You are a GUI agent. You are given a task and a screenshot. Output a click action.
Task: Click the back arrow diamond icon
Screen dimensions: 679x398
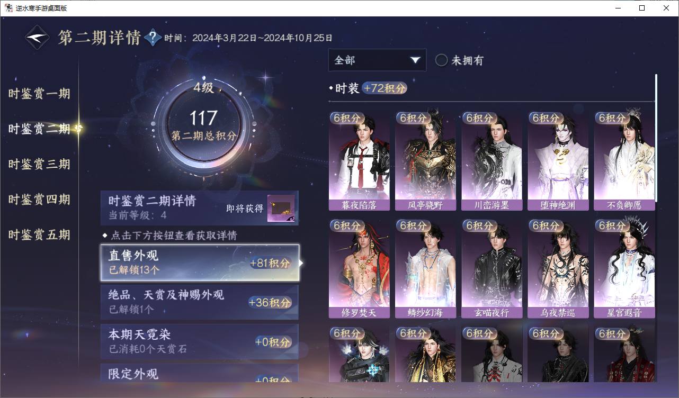tap(38, 38)
